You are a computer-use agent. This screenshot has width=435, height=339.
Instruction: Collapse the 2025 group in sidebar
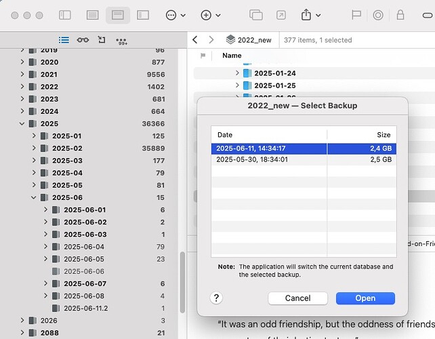(22, 123)
